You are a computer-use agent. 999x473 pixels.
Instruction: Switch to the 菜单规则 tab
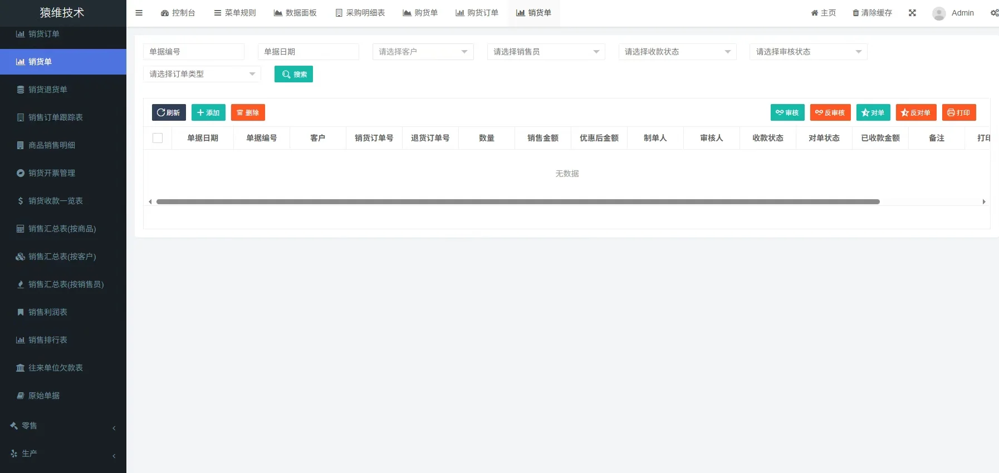235,13
